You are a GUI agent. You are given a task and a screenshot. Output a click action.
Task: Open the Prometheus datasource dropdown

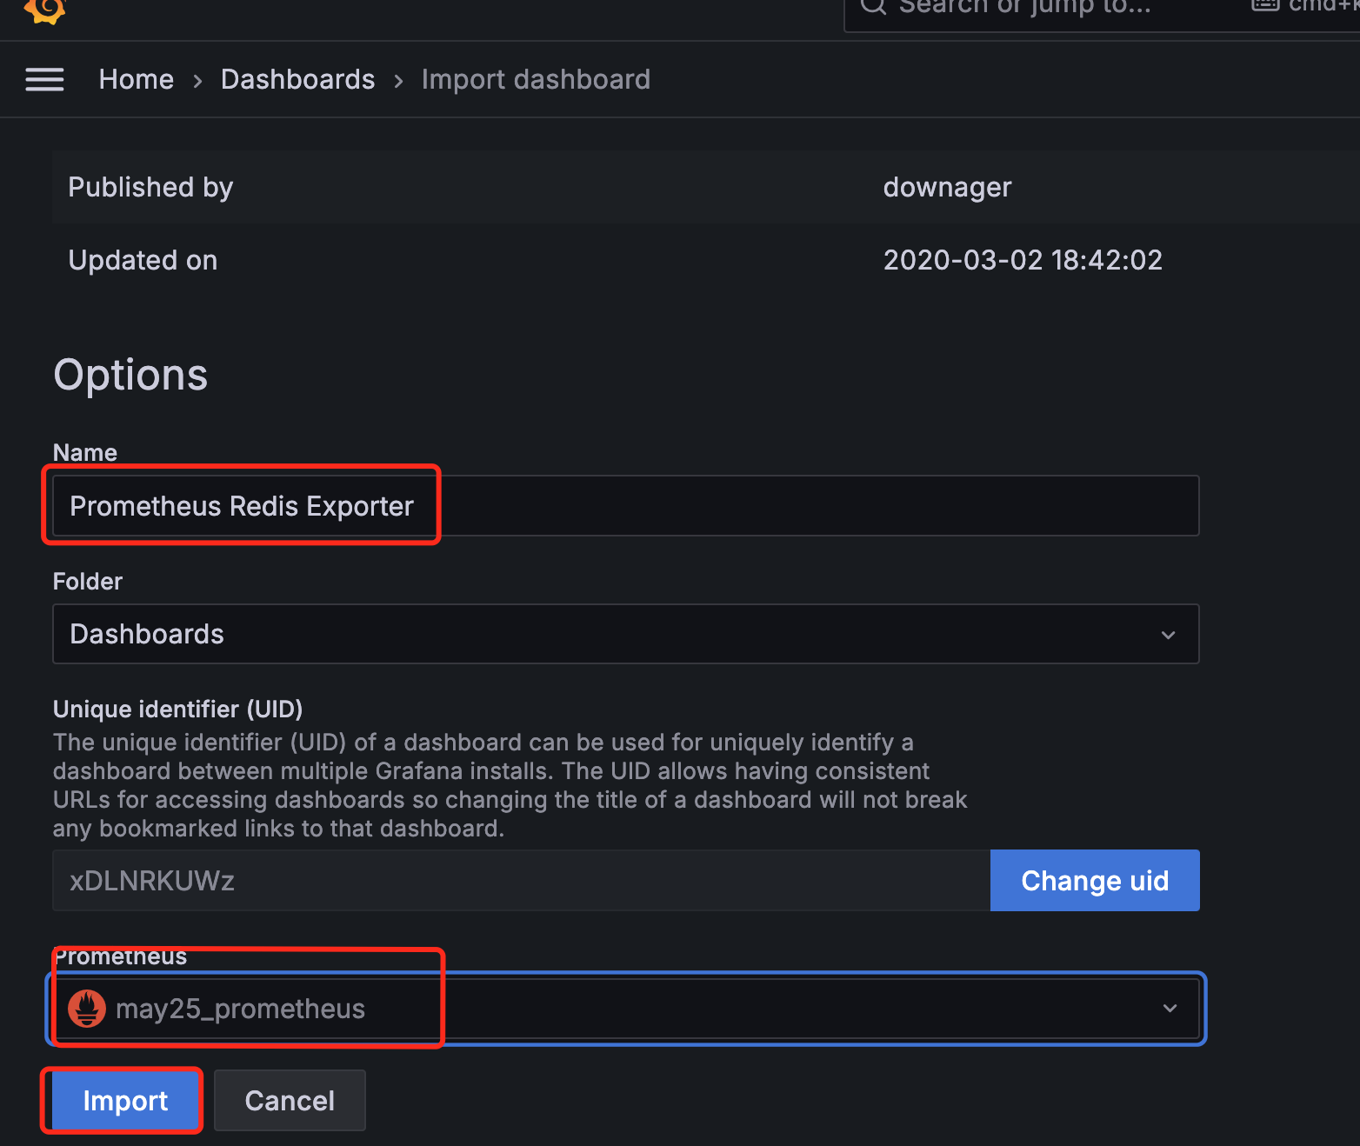(626, 1009)
